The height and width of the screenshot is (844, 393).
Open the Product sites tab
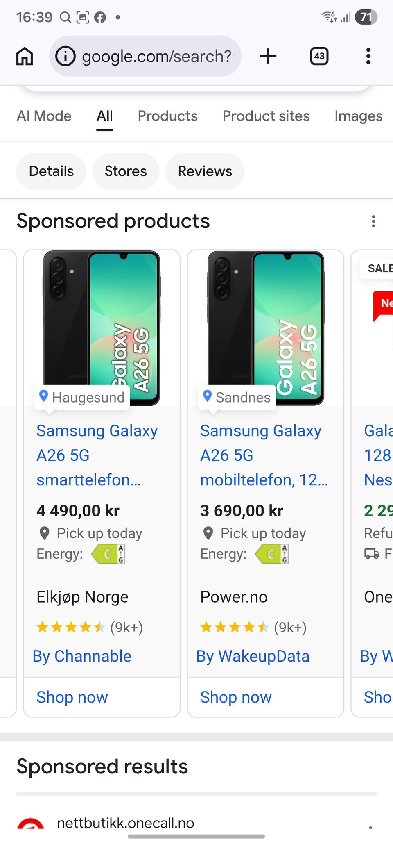coord(266,116)
